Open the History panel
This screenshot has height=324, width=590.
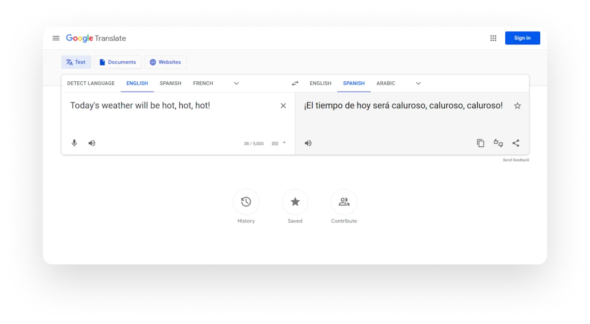[x=246, y=202]
